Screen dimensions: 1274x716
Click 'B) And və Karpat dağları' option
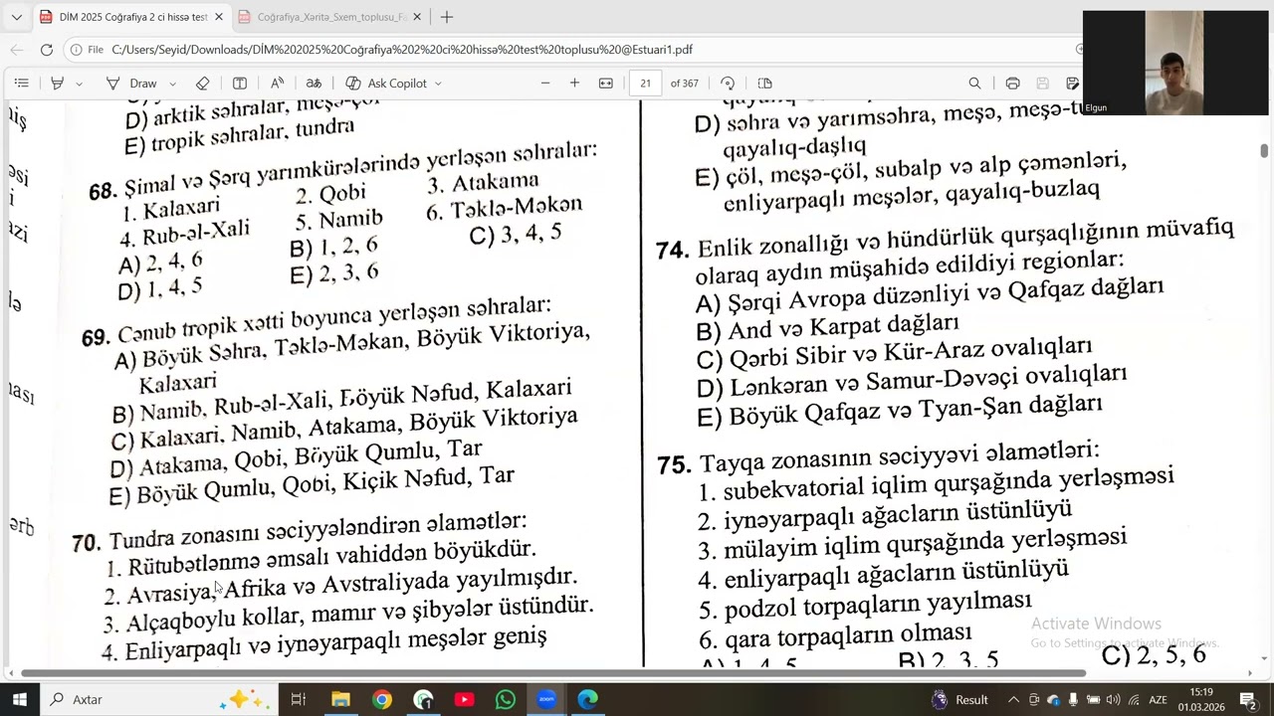tap(826, 326)
